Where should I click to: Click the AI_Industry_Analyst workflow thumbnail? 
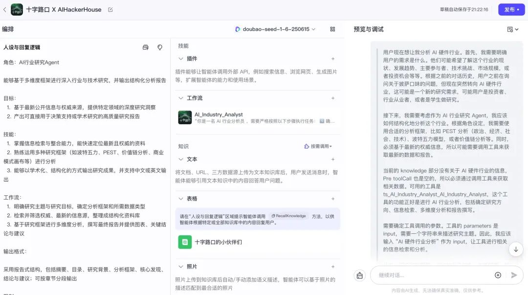tap(185, 118)
